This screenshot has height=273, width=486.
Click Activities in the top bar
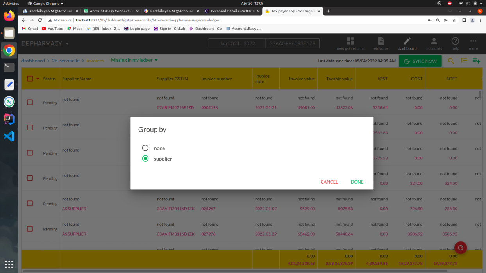(x=11, y=3)
